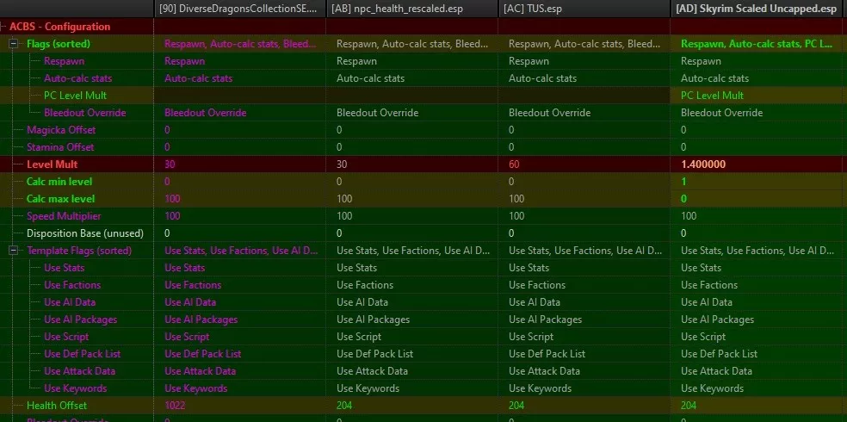Click Level Mult value 1.400000 in Skyrim Scaled Uncapped
The height and width of the screenshot is (422, 847).
coord(702,164)
